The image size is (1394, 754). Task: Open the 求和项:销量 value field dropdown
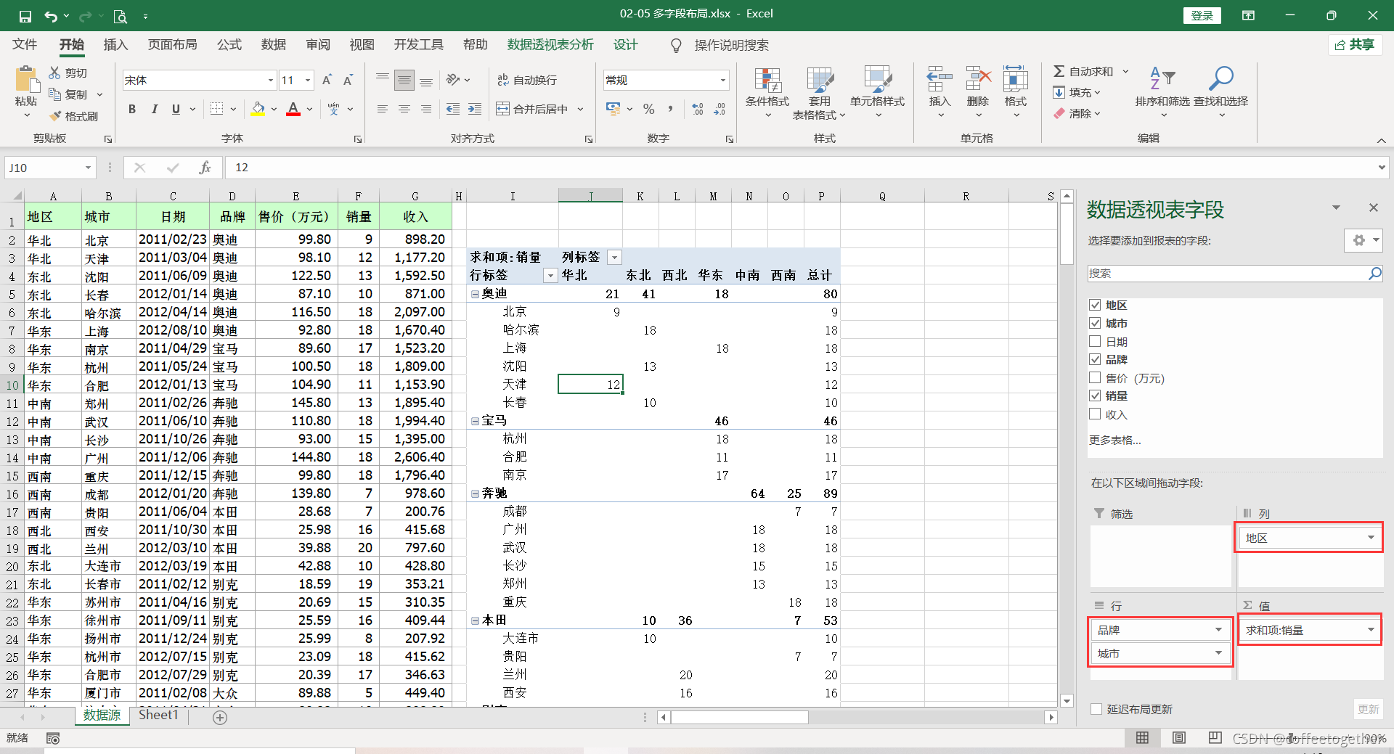point(1371,630)
